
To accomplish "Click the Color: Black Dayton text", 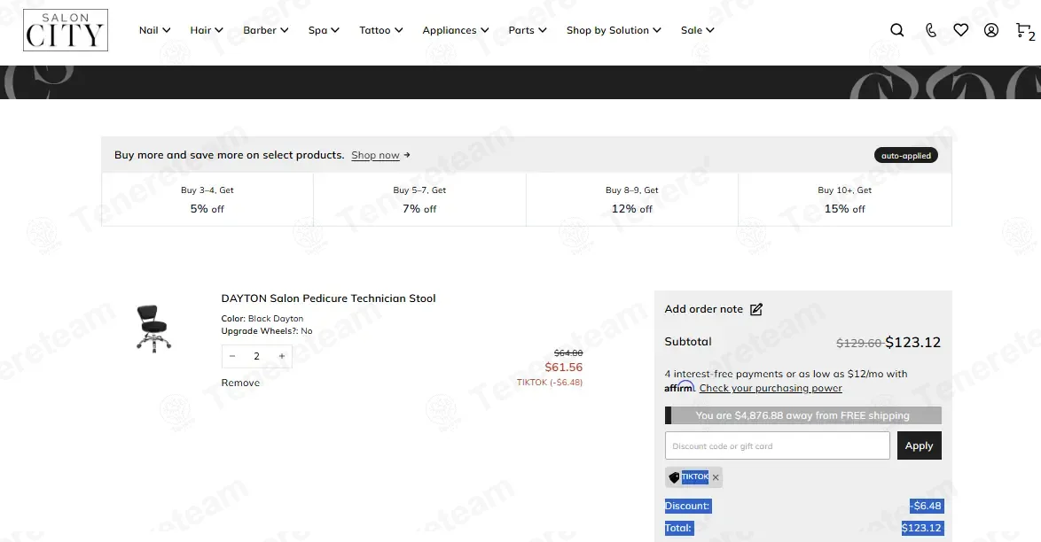I will [x=262, y=319].
